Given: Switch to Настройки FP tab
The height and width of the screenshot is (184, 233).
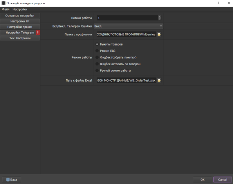Looking at the screenshot, I should click(20, 21).
